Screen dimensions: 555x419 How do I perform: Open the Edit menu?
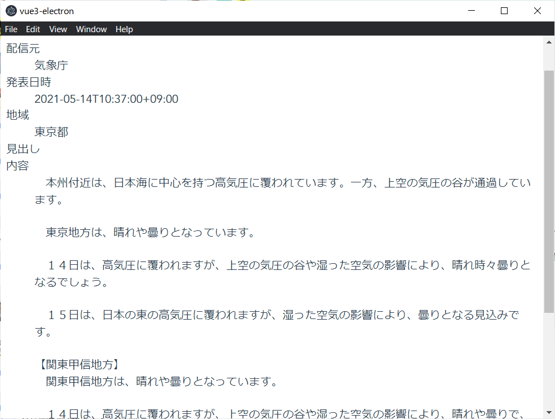[x=32, y=29]
